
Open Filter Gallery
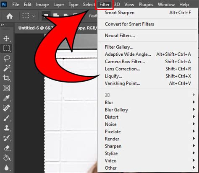click(x=148, y=47)
